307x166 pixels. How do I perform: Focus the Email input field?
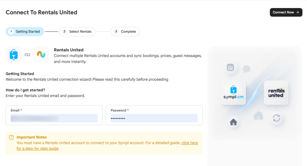point(54,118)
